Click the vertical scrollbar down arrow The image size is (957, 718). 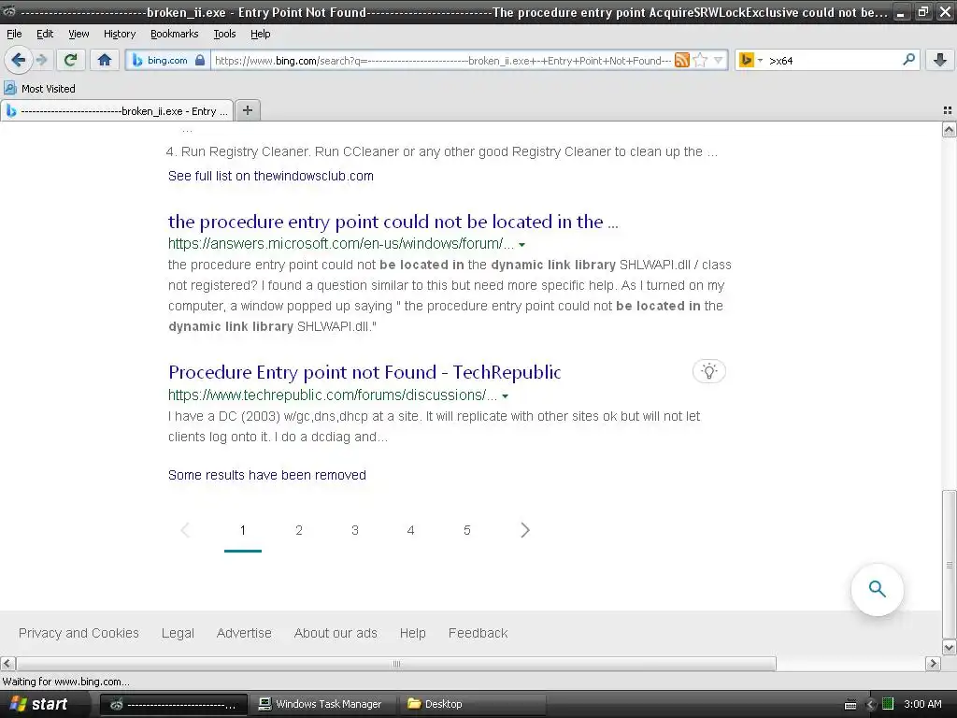(949, 647)
